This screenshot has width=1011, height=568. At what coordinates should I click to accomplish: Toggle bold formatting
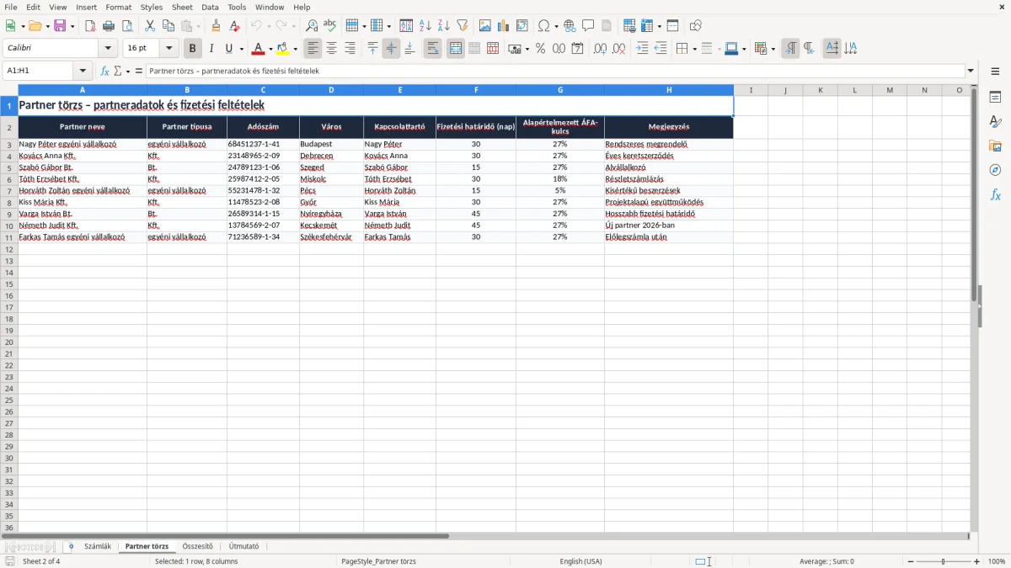pos(193,49)
